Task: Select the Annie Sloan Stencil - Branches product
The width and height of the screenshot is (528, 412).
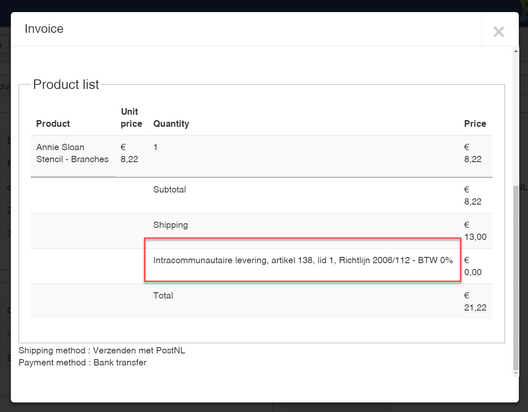Action: 72,153
